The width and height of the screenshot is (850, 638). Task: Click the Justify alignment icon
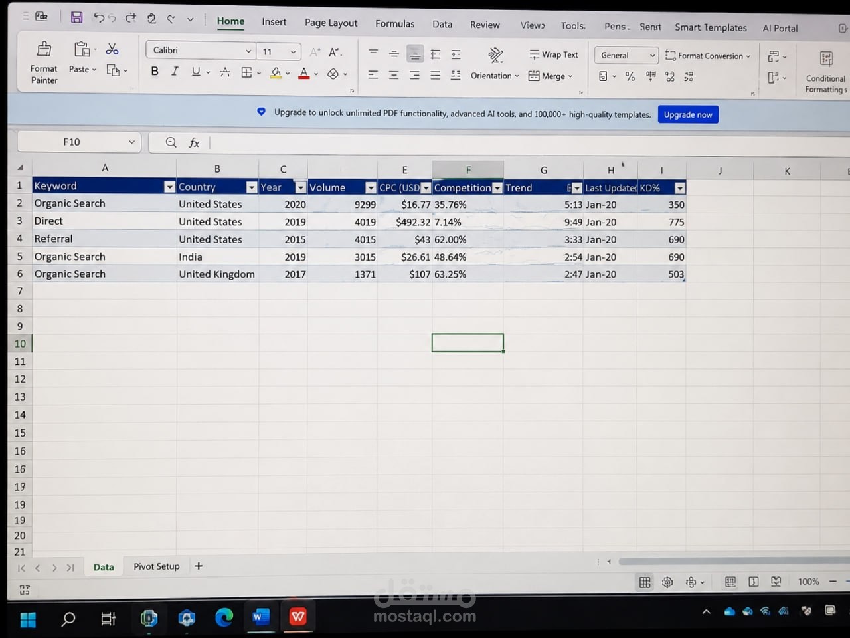pos(436,76)
